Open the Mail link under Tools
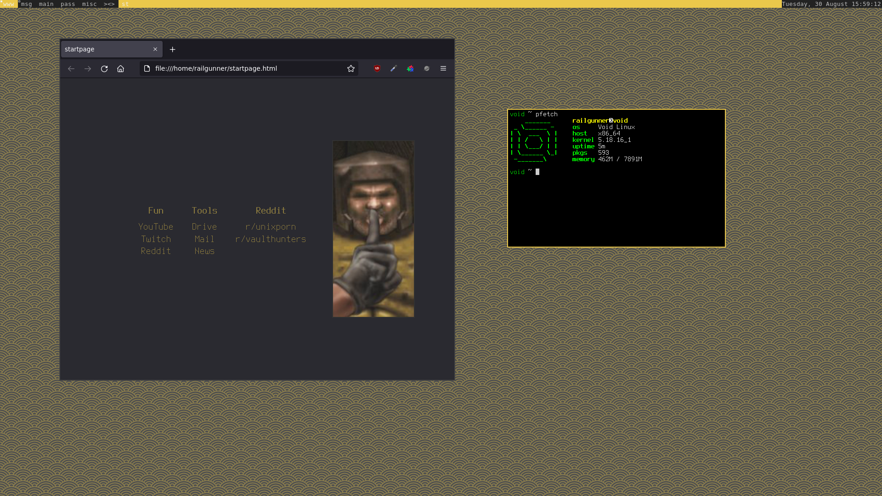 (x=204, y=239)
